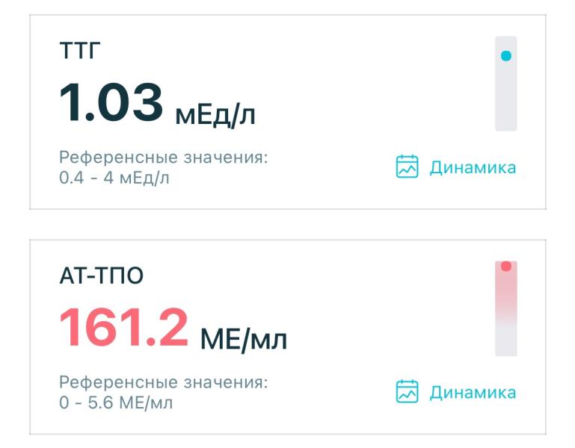This screenshot has width=575, height=448.
Task: Click the pink gradient АТ-ТПО range bar
Action: click(x=506, y=308)
